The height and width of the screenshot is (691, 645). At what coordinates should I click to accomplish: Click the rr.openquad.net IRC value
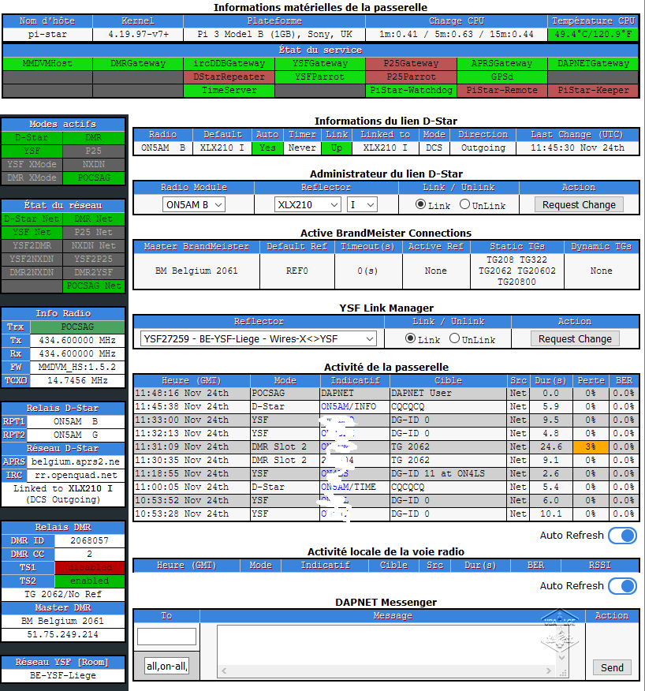pyautogui.click(x=76, y=476)
